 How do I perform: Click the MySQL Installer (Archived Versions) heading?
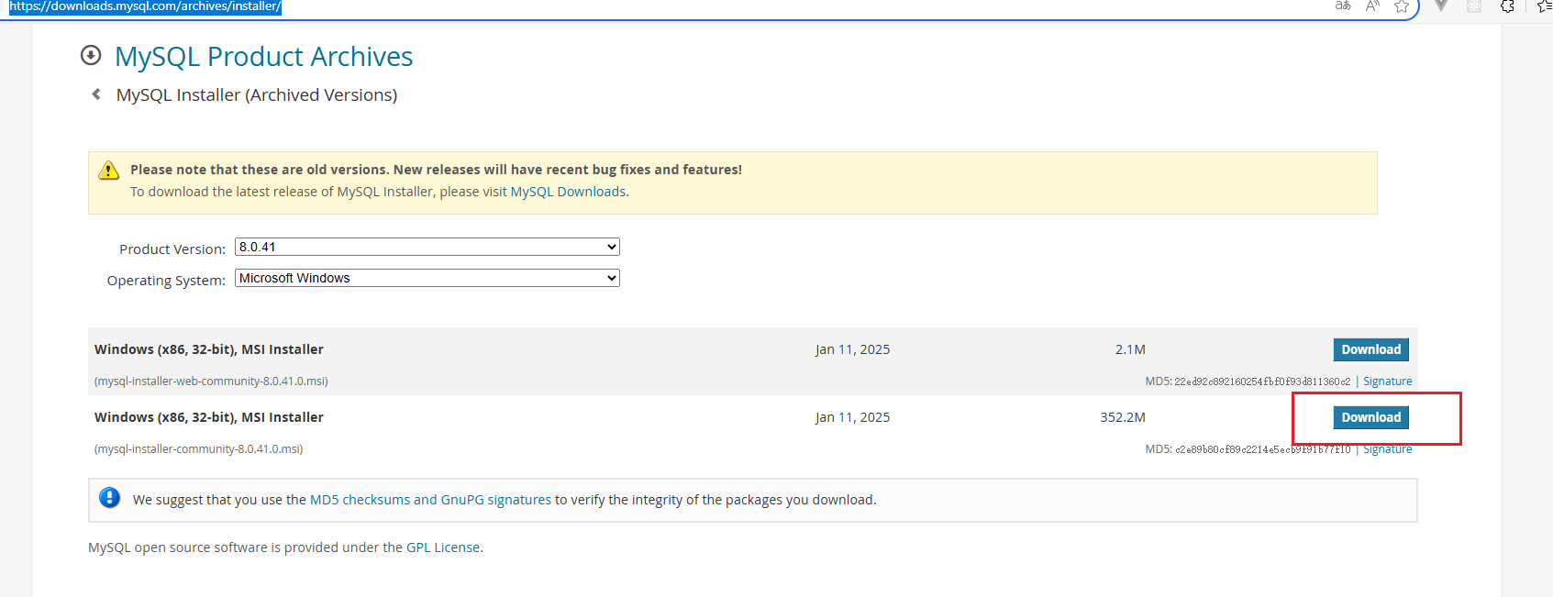tap(257, 95)
